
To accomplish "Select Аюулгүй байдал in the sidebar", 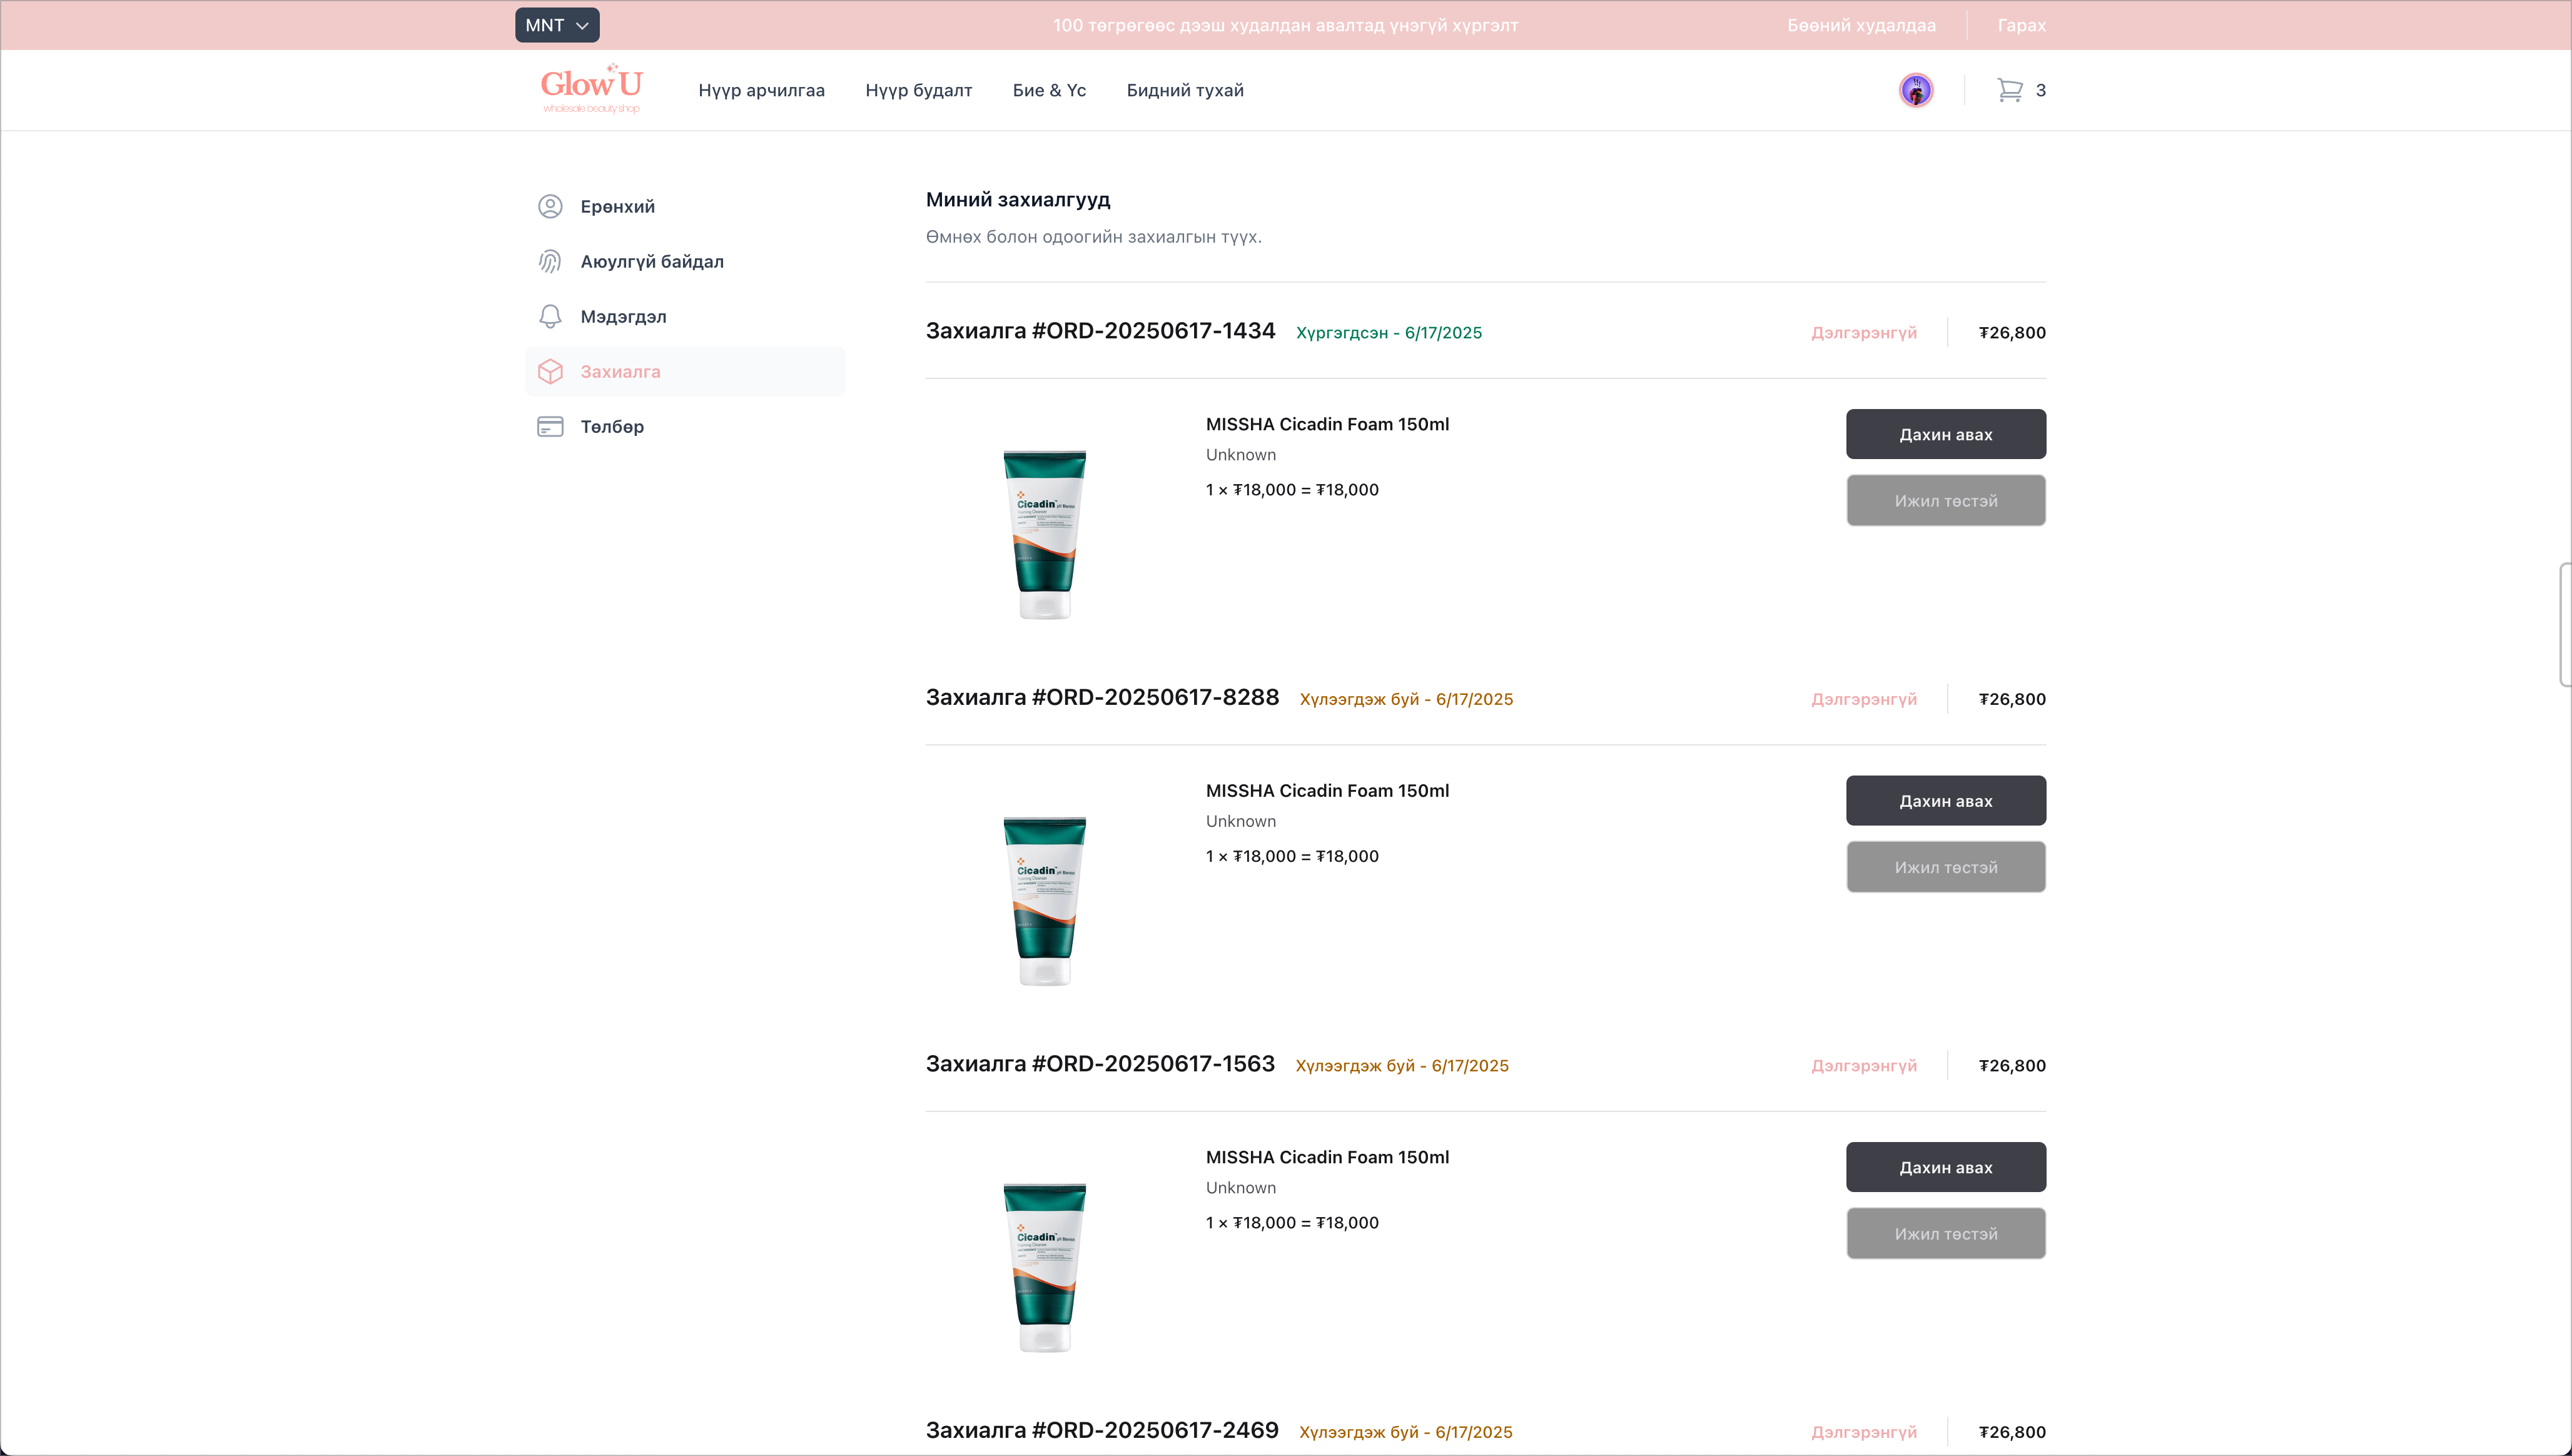I will 685,261.
